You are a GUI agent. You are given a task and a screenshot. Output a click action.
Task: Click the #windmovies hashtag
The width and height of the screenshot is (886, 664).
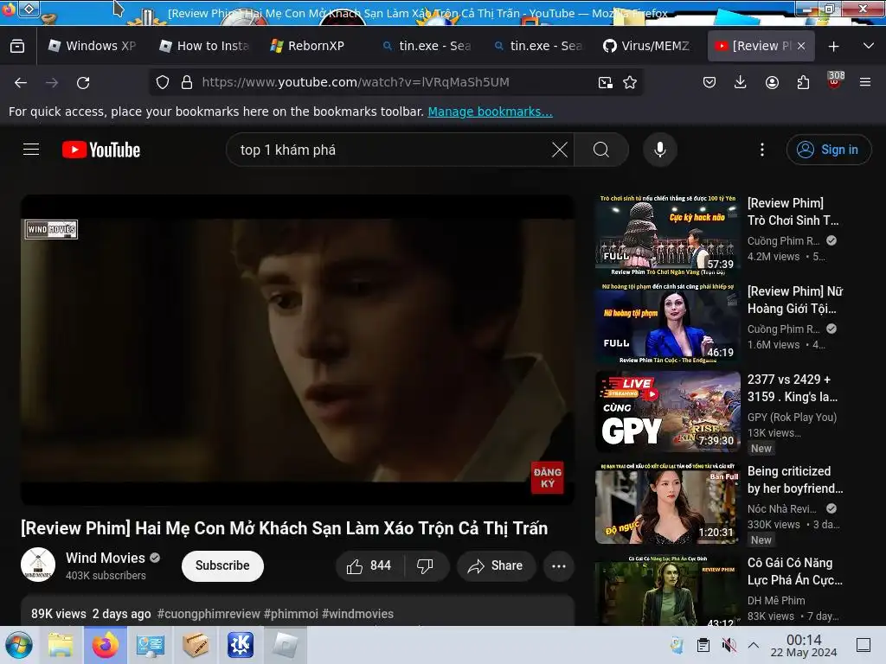pyautogui.click(x=357, y=614)
